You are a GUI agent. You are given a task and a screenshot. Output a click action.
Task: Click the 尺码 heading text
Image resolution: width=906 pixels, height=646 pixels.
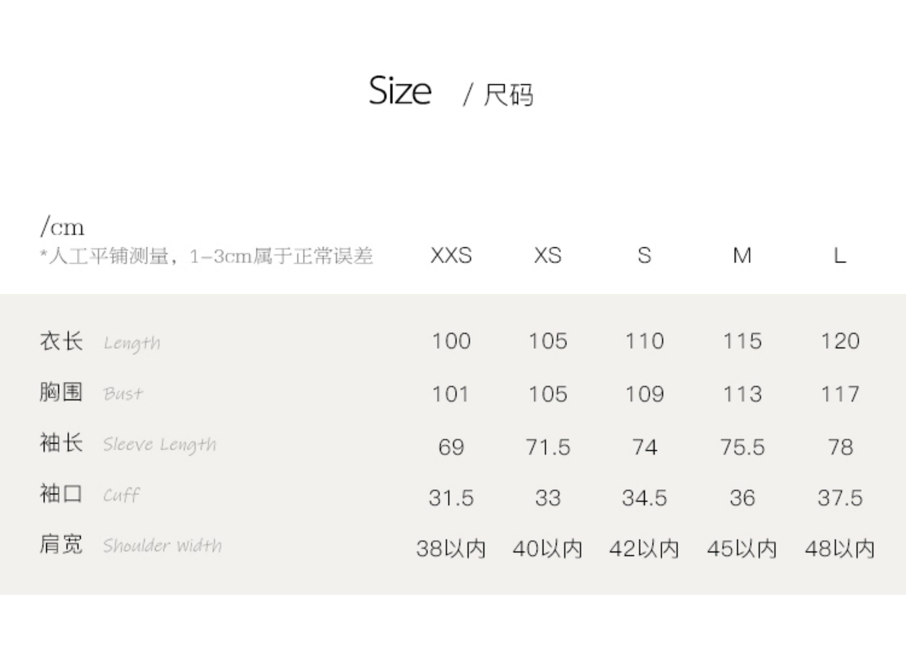508,95
